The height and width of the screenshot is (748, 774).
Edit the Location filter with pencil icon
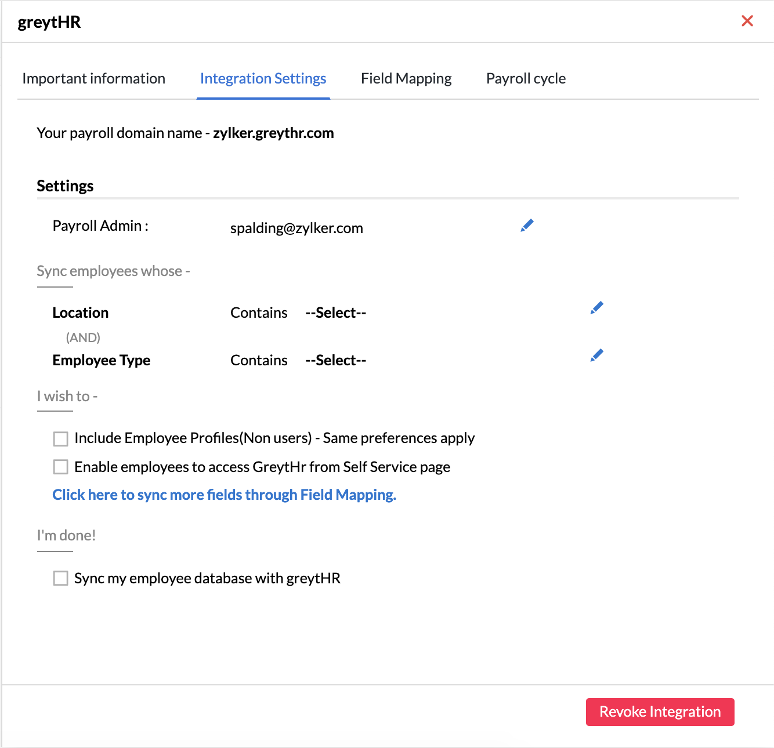tap(596, 308)
